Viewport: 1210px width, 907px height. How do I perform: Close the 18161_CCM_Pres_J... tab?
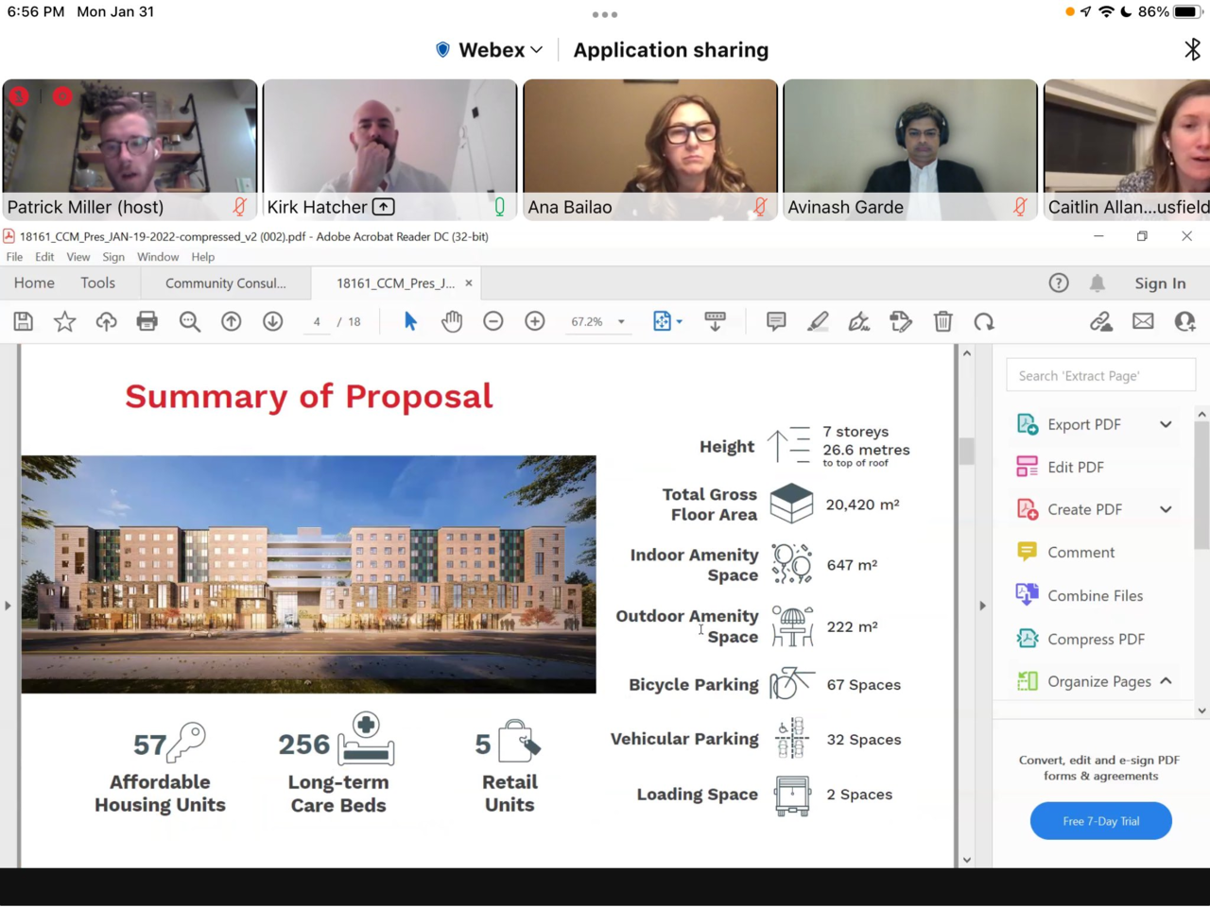coord(468,282)
